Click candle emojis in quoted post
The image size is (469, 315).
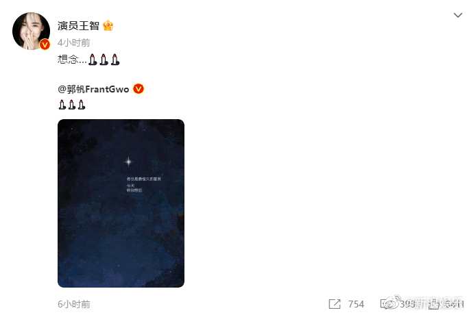click(x=72, y=105)
